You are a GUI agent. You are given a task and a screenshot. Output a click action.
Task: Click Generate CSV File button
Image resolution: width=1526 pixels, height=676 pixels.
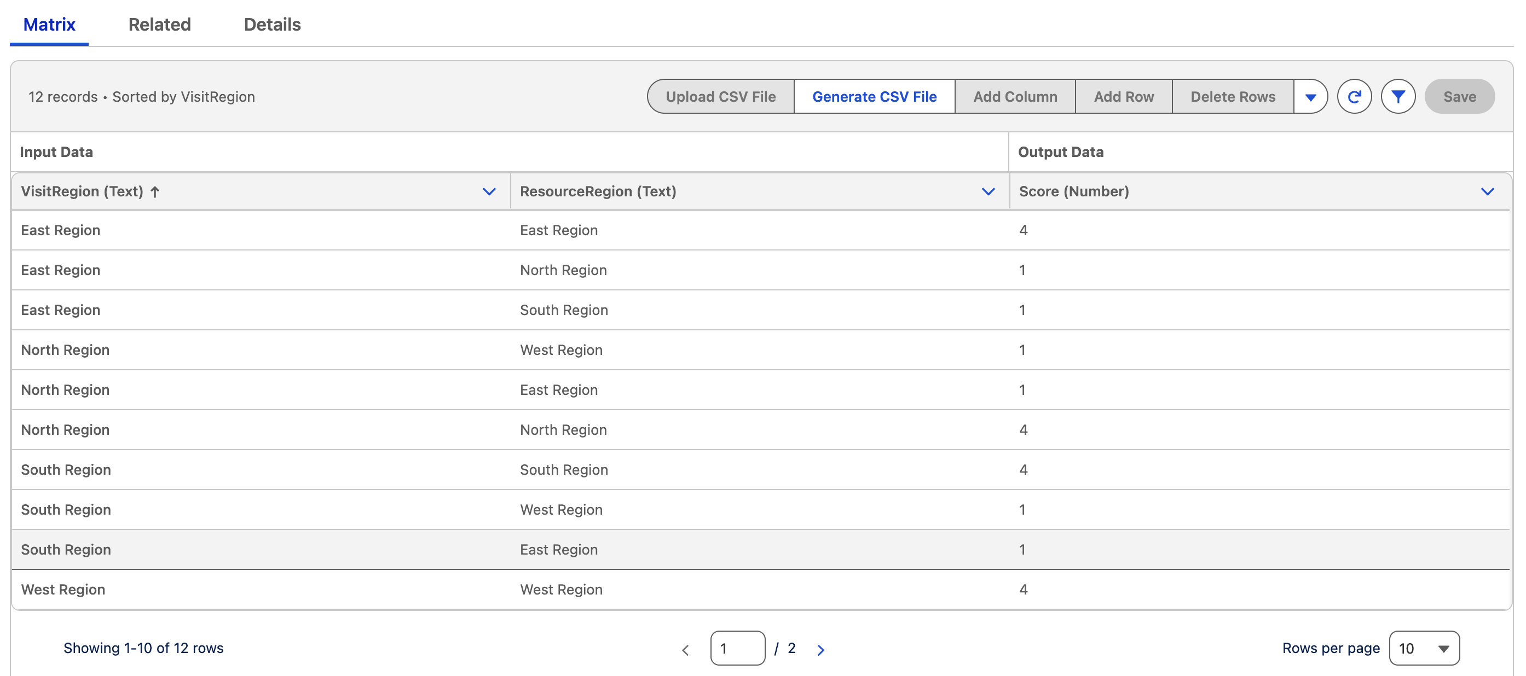(874, 96)
